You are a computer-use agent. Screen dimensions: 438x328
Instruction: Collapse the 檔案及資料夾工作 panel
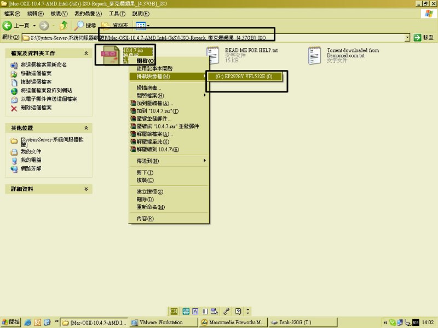tap(86, 53)
